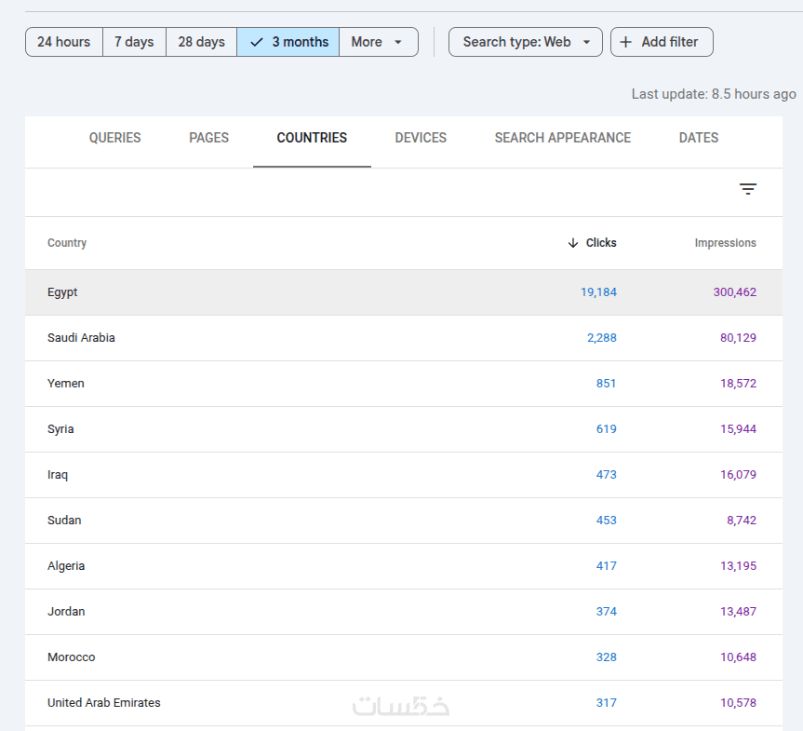This screenshot has height=731, width=803.
Task: Select the 7 days date range
Action: (134, 42)
